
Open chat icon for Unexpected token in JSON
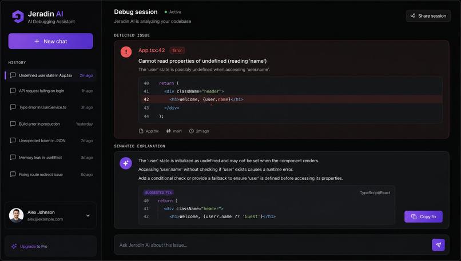(13, 140)
